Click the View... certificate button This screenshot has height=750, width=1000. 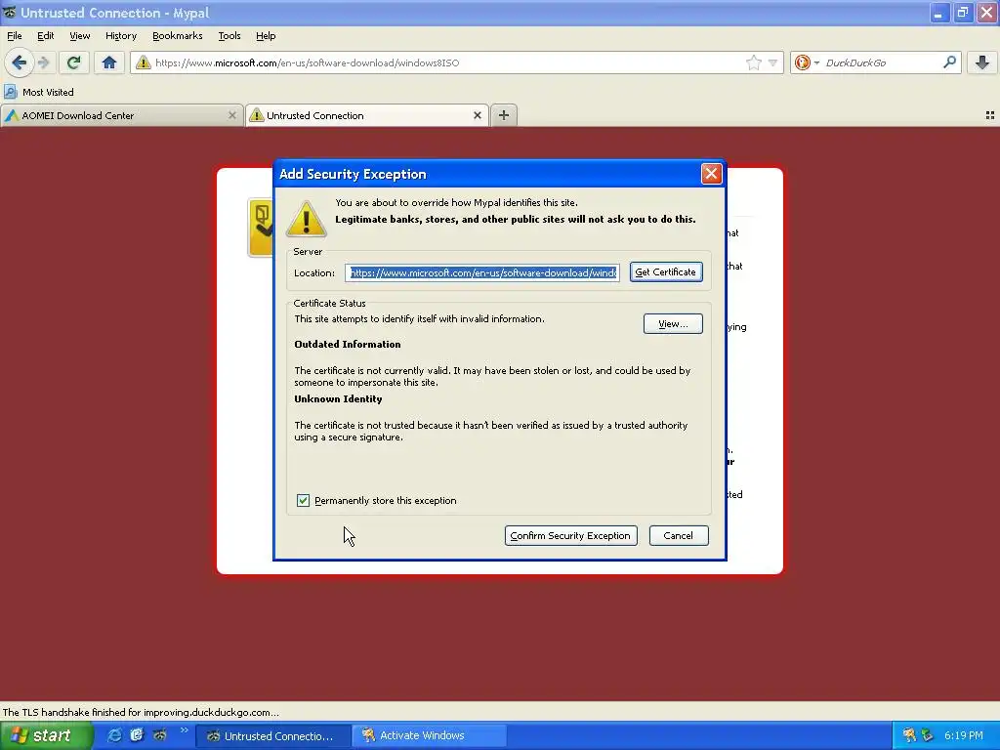coord(673,324)
